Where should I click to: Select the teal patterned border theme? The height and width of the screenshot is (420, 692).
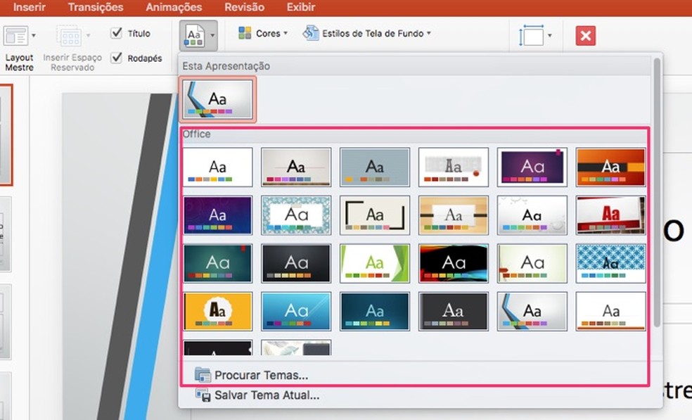(296, 215)
